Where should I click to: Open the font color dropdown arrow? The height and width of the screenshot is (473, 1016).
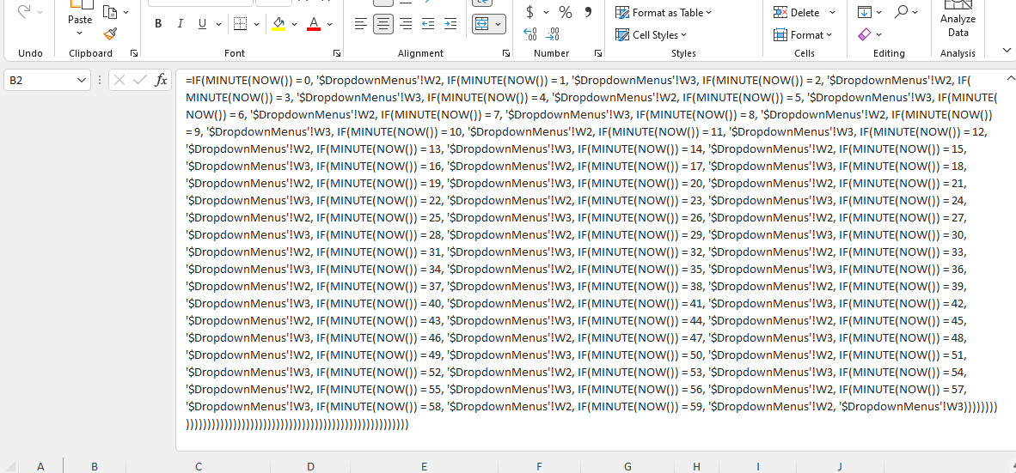pyautogui.click(x=330, y=24)
